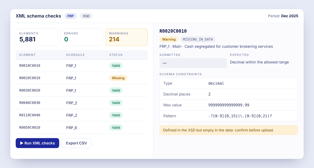Select row R0010C0010 in element table
The image size is (314, 168).
click(82, 66)
